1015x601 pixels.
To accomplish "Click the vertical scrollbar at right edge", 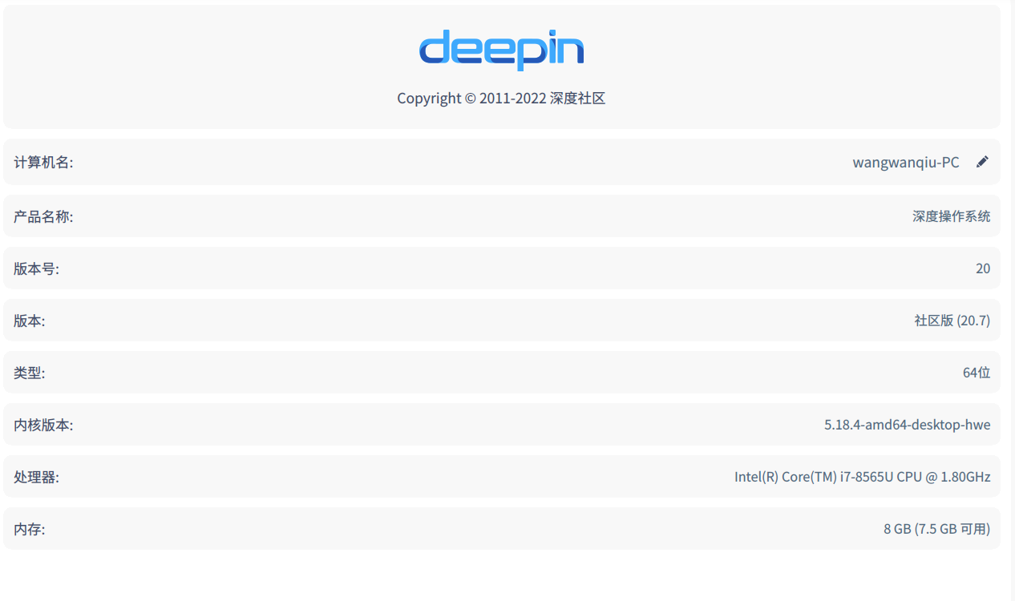I will [x=1012, y=300].
